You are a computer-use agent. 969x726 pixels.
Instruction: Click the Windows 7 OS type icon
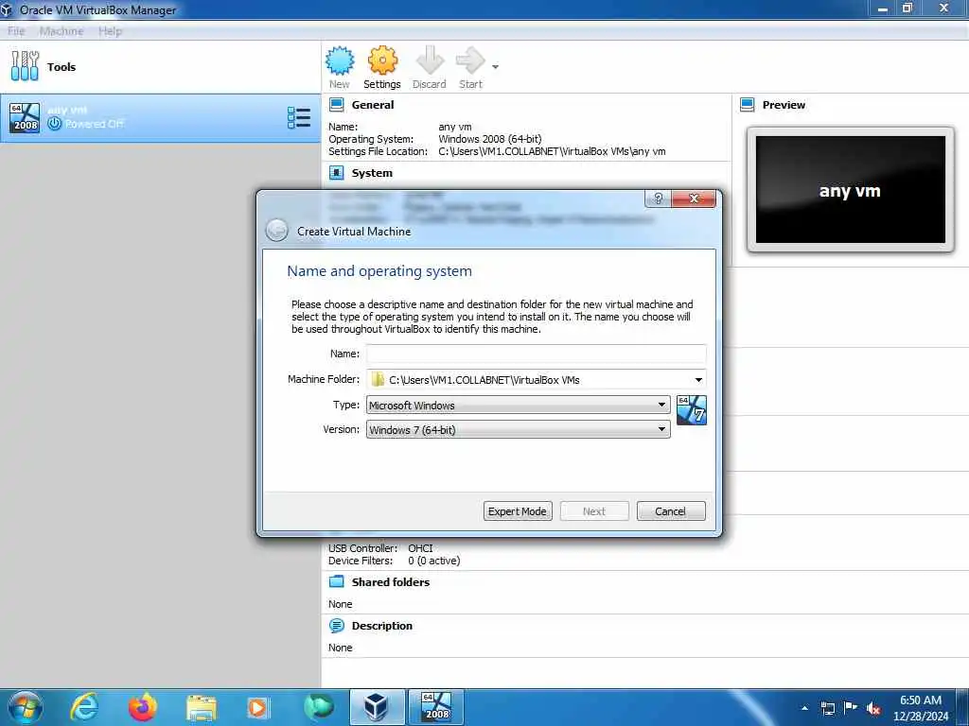click(x=692, y=410)
